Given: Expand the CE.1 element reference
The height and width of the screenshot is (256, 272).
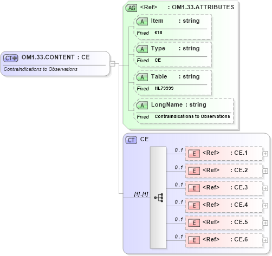Looking at the screenshot, I should pos(265,154).
